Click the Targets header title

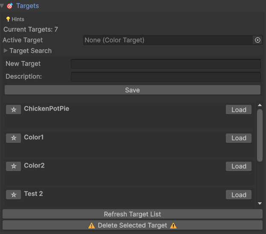(27, 6)
